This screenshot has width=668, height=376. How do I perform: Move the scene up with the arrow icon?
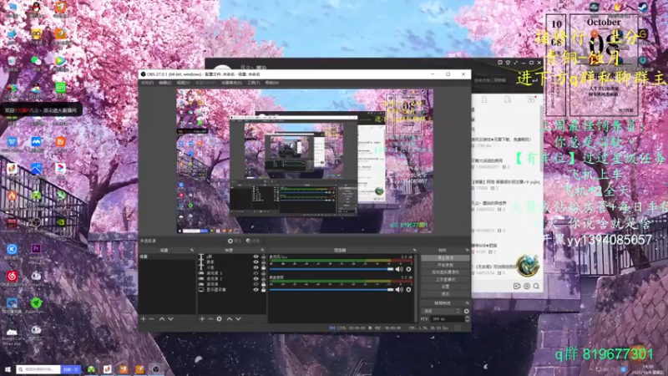[162, 318]
